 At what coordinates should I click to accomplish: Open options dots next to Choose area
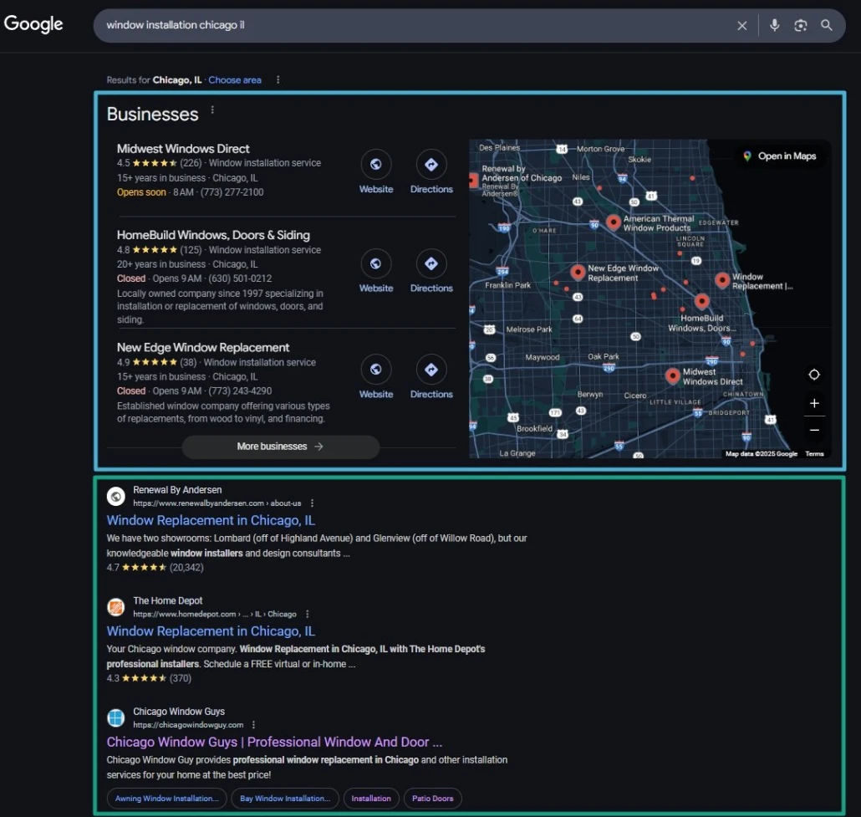click(278, 79)
